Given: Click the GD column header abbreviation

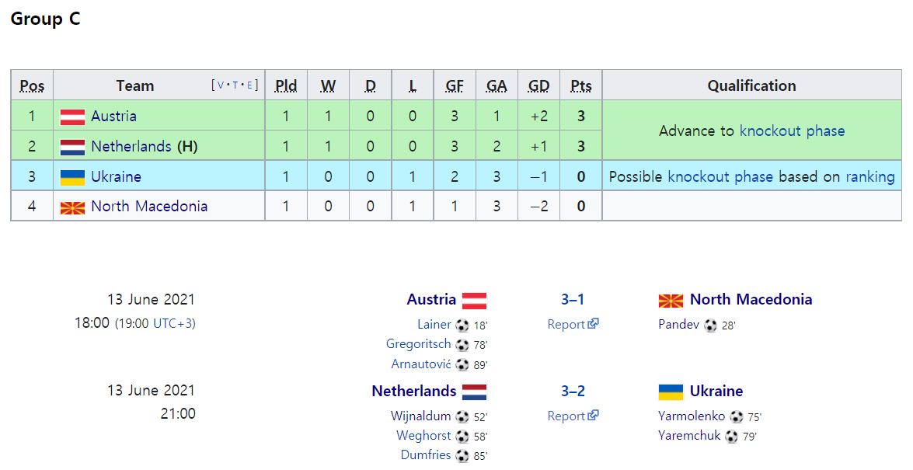Looking at the screenshot, I should [538, 85].
